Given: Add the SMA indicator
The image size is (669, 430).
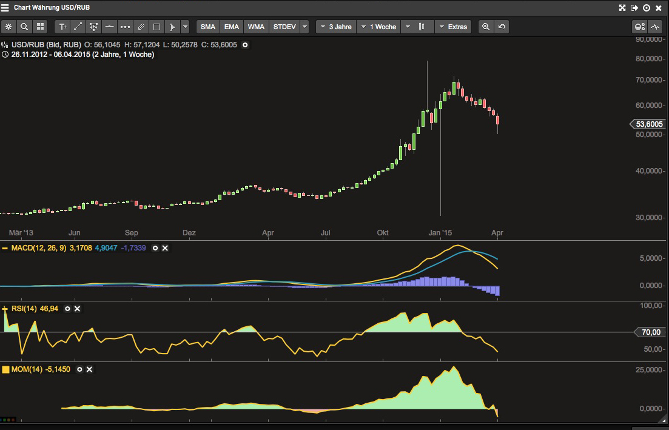Looking at the screenshot, I should 208,27.
